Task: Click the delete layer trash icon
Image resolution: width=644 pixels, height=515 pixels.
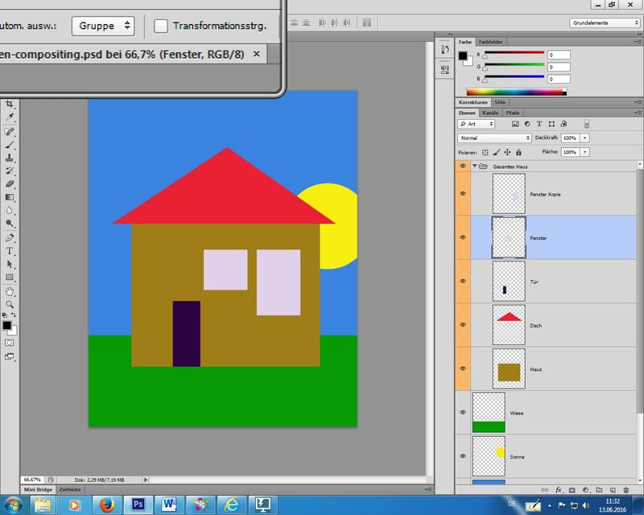Action: (x=625, y=489)
